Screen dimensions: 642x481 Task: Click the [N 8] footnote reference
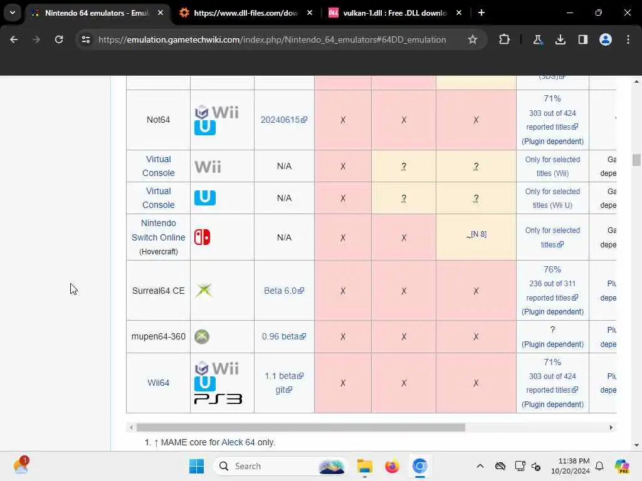click(x=478, y=234)
